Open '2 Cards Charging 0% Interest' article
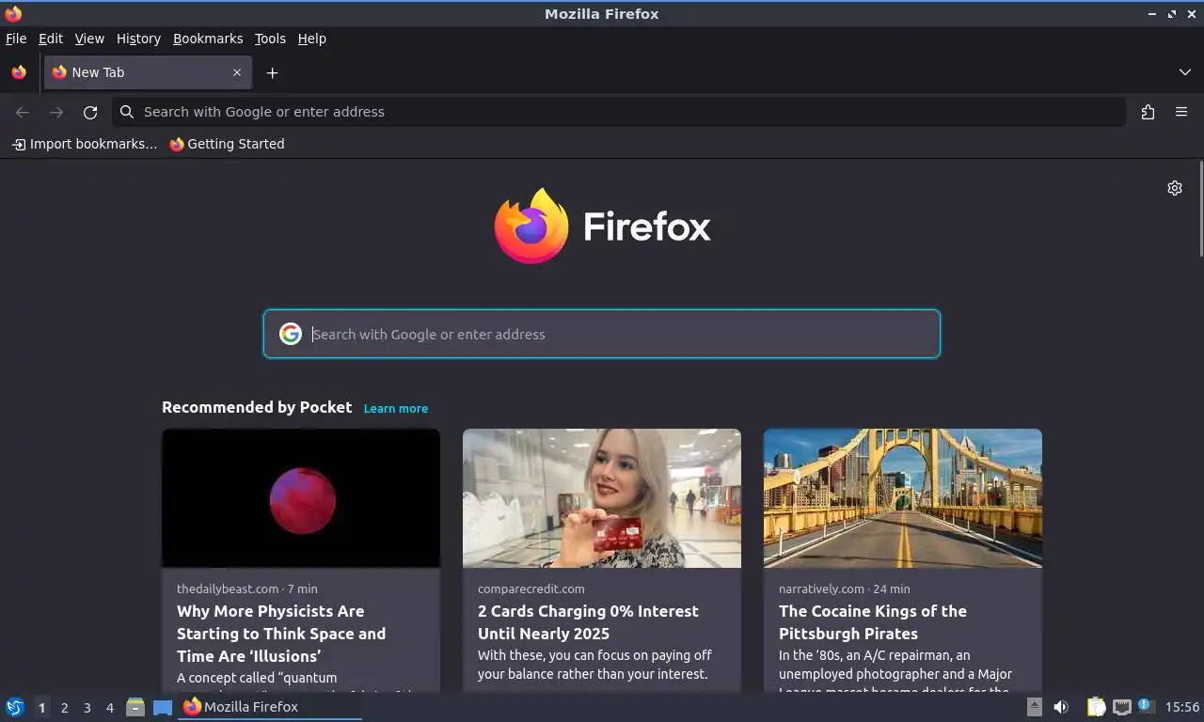The height and width of the screenshot is (722, 1204). pyautogui.click(x=588, y=622)
